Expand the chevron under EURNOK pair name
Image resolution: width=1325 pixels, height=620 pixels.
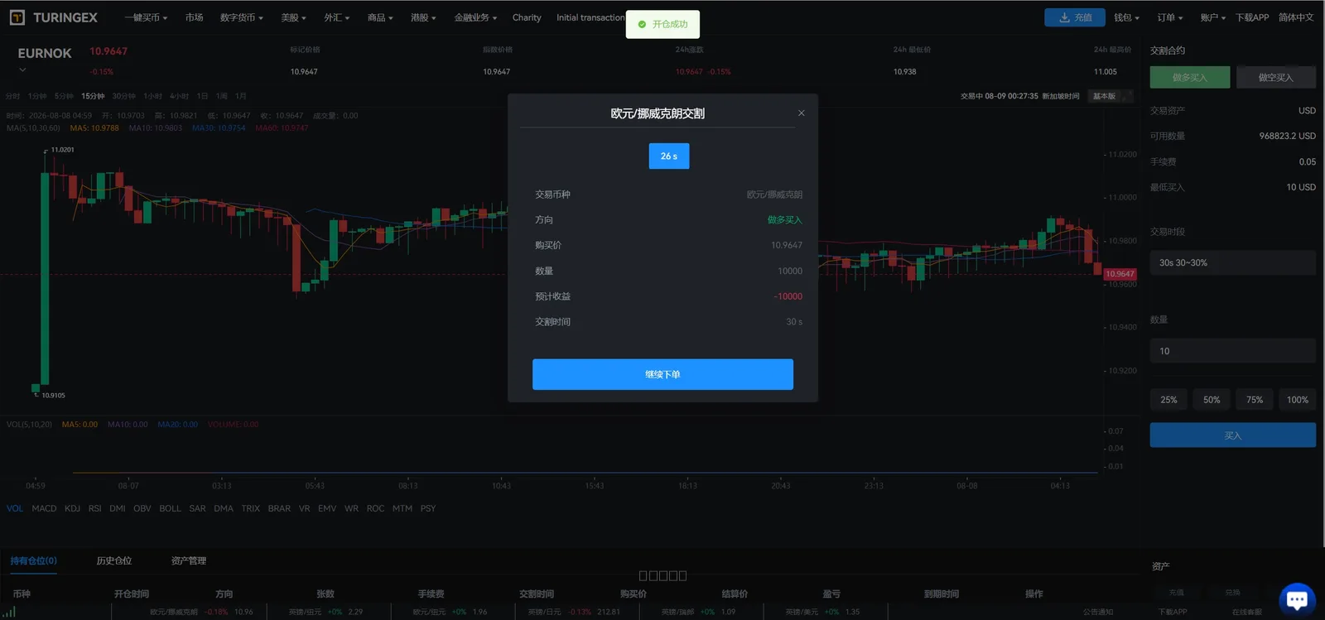(22, 70)
